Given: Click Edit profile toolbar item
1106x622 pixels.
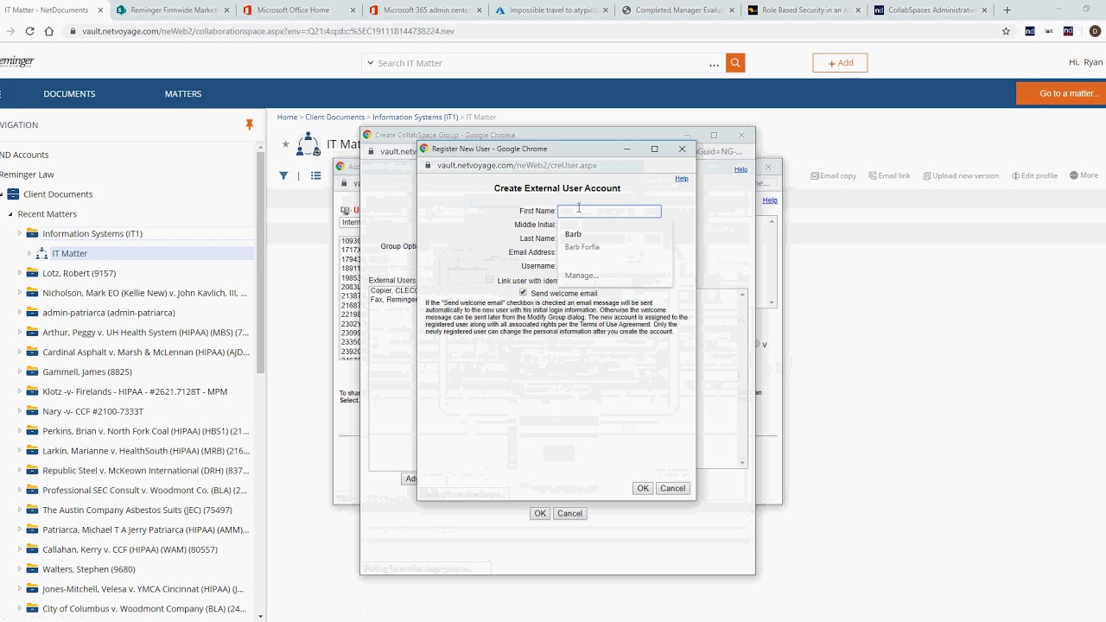Looking at the screenshot, I should [x=1034, y=175].
